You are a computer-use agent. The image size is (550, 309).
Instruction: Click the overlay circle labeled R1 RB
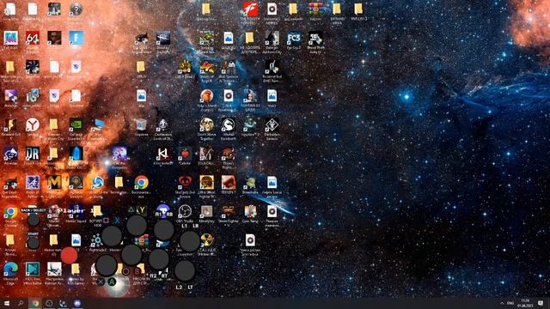[x=164, y=230]
